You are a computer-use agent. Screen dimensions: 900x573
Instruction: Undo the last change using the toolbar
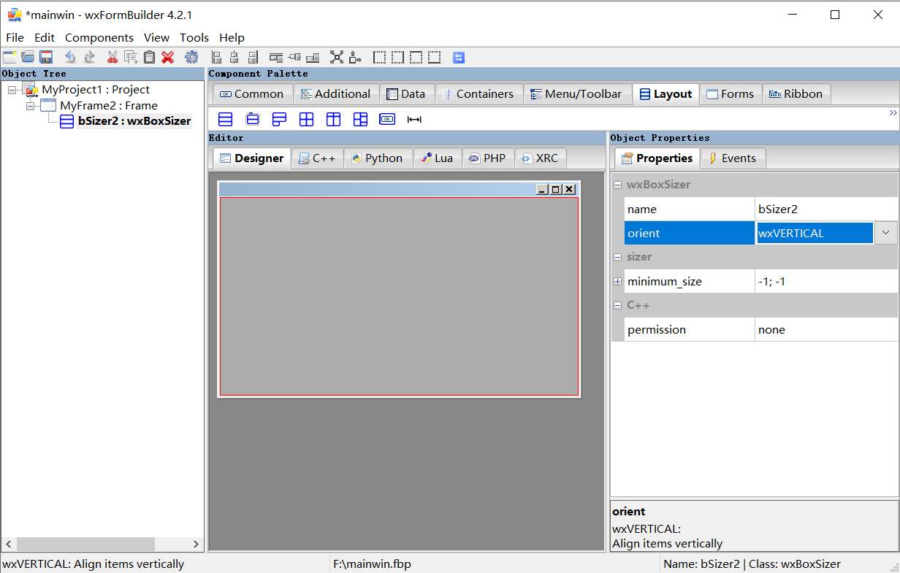(70, 57)
